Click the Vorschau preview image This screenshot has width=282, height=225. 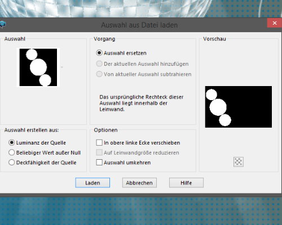pos(239,107)
